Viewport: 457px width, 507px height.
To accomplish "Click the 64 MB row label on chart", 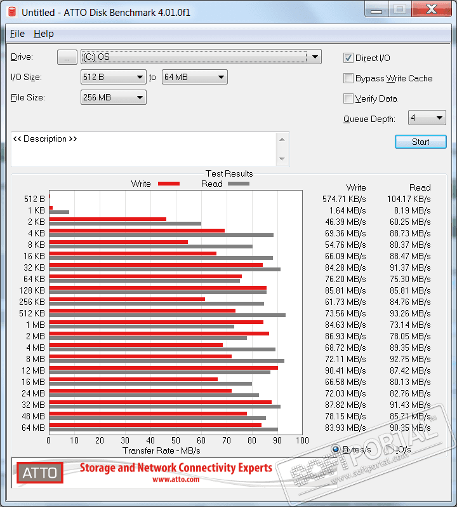I will 33,428.
